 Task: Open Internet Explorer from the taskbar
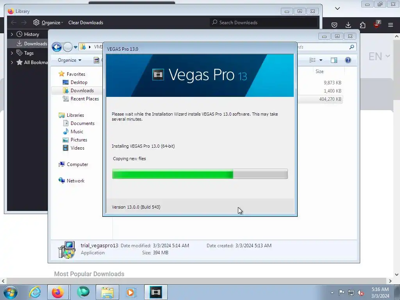(35, 292)
